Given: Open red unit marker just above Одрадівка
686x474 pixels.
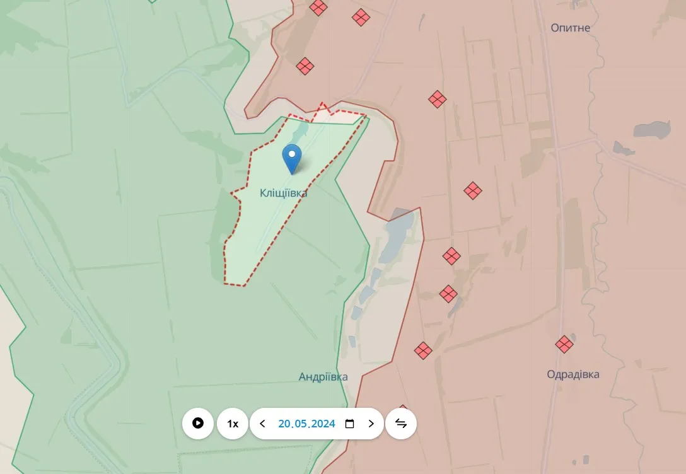Looking at the screenshot, I should [564, 344].
